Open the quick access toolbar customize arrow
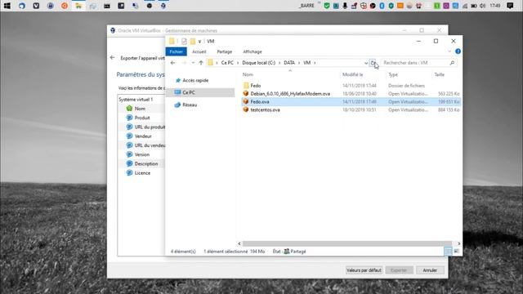The height and width of the screenshot is (294, 523). pyautogui.click(x=199, y=42)
